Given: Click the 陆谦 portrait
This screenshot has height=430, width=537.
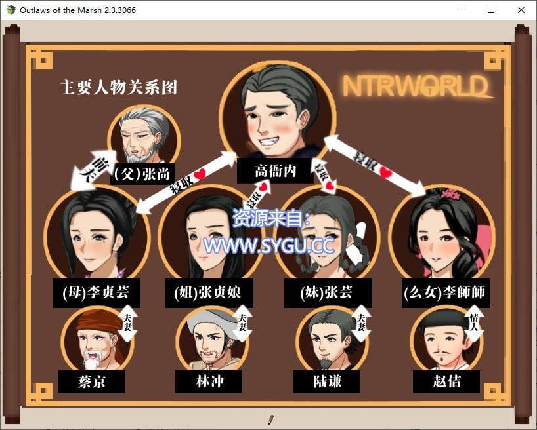Looking at the screenshot, I should click(332, 339).
